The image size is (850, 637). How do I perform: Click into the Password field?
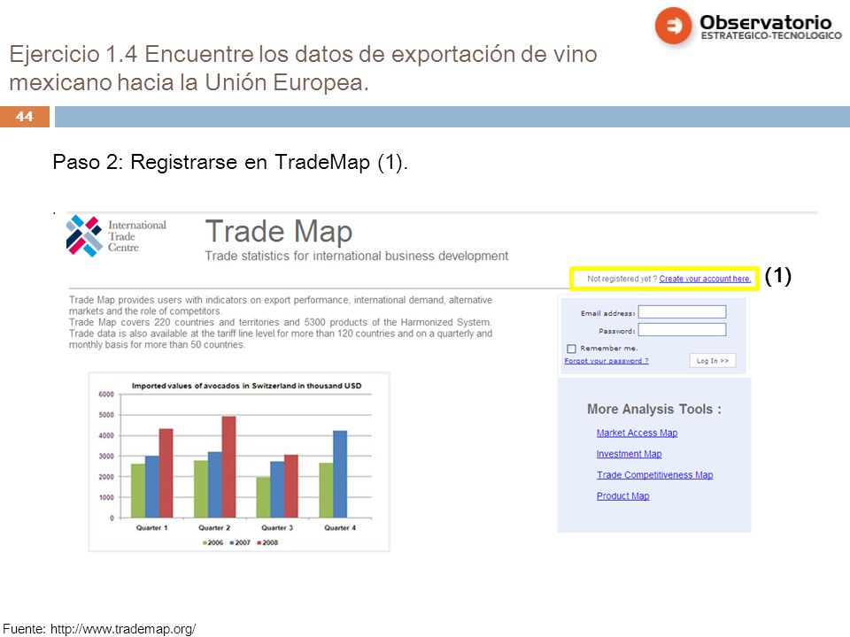682,330
